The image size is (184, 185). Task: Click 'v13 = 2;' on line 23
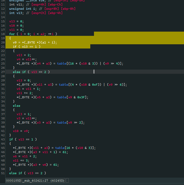pyautogui.click(x=24, y=55)
